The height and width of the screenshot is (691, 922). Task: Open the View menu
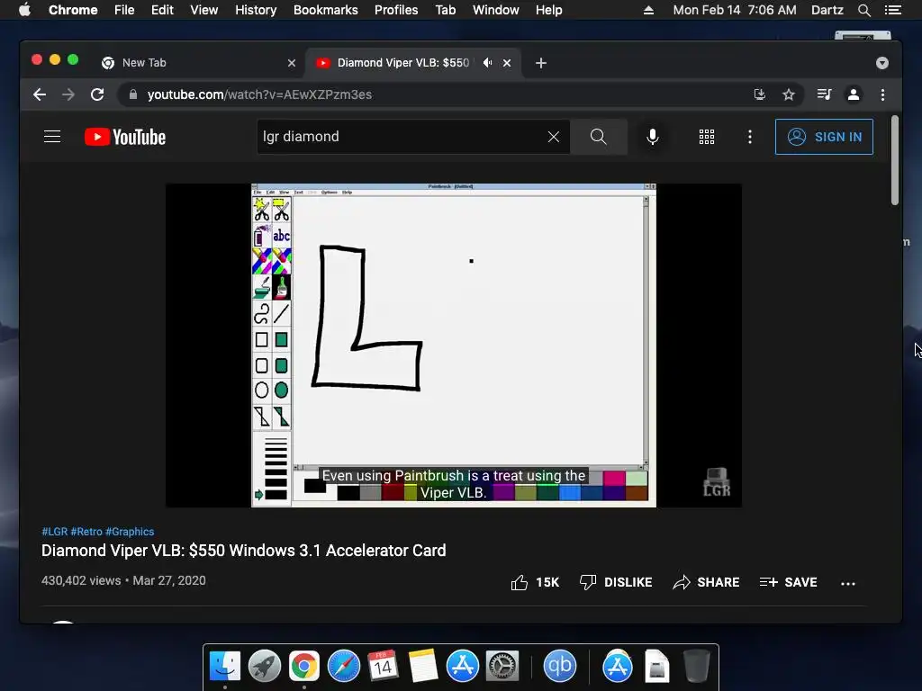pos(204,10)
